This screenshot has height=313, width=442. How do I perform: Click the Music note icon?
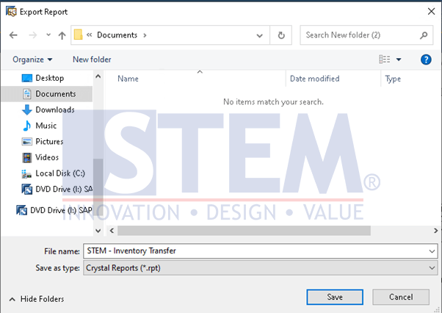[26, 126]
